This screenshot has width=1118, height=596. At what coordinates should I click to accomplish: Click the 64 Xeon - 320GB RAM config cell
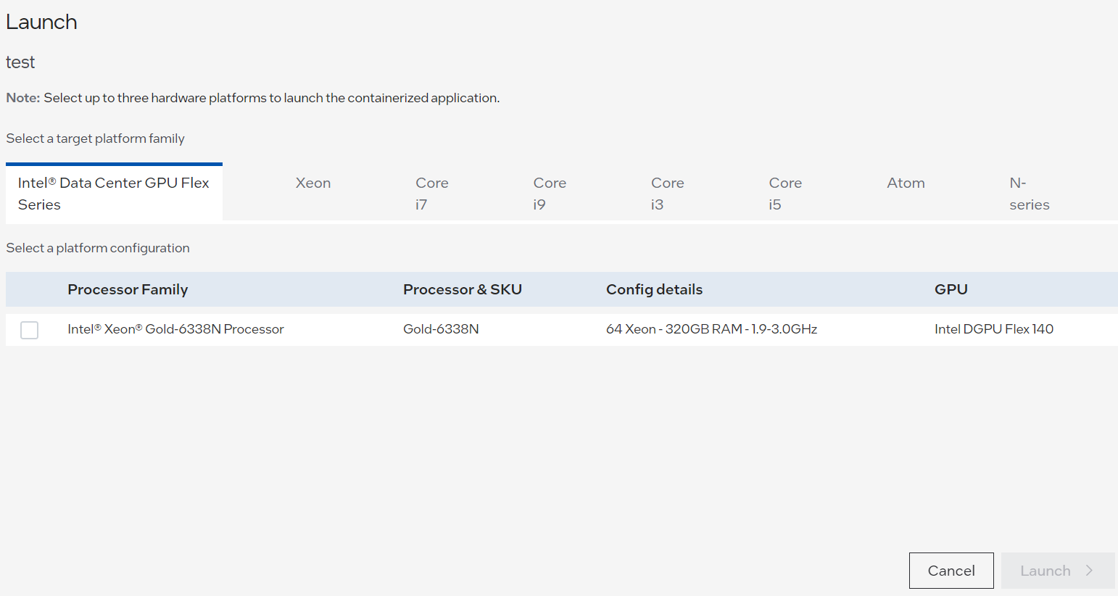pyautogui.click(x=712, y=329)
